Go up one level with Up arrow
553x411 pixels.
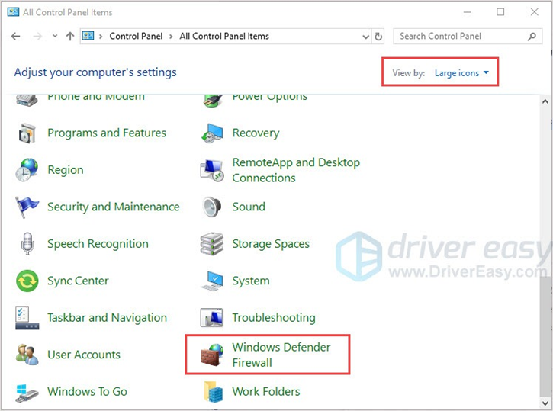click(x=70, y=37)
